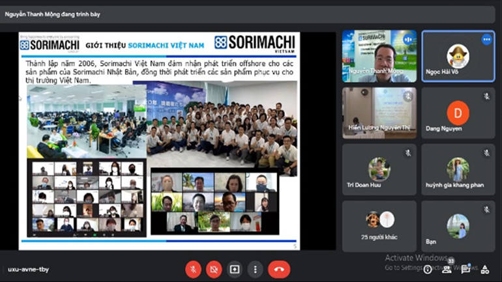Click Dang Nguyen's muted mic icon
This screenshot has width=502, height=282.
[486, 96]
